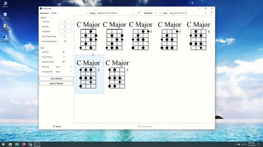Select the unhighlighted C Major fret 5 diagram
Viewport: 263px width, 147px height.
117,74
